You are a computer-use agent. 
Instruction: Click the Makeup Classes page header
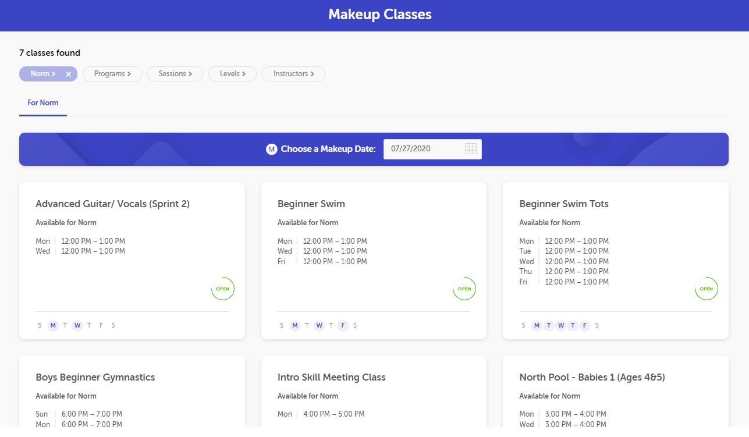380,15
